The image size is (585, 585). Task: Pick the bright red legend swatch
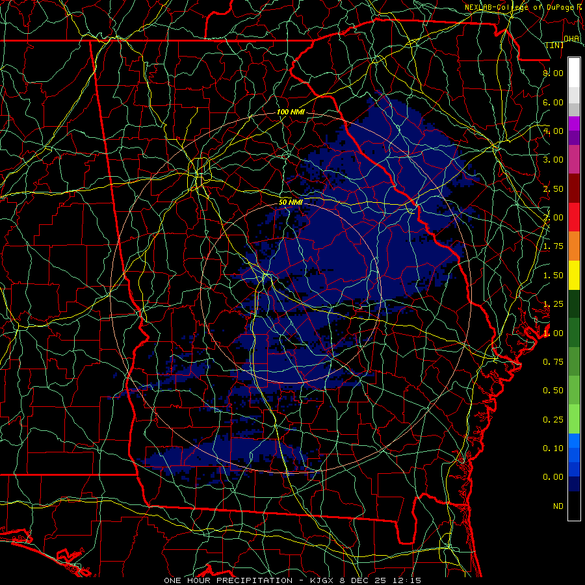click(x=574, y=217)
